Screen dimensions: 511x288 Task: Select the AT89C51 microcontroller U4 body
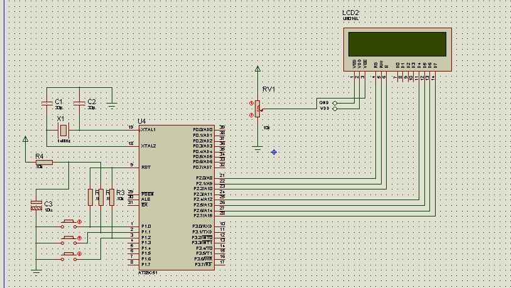[176, 198]
